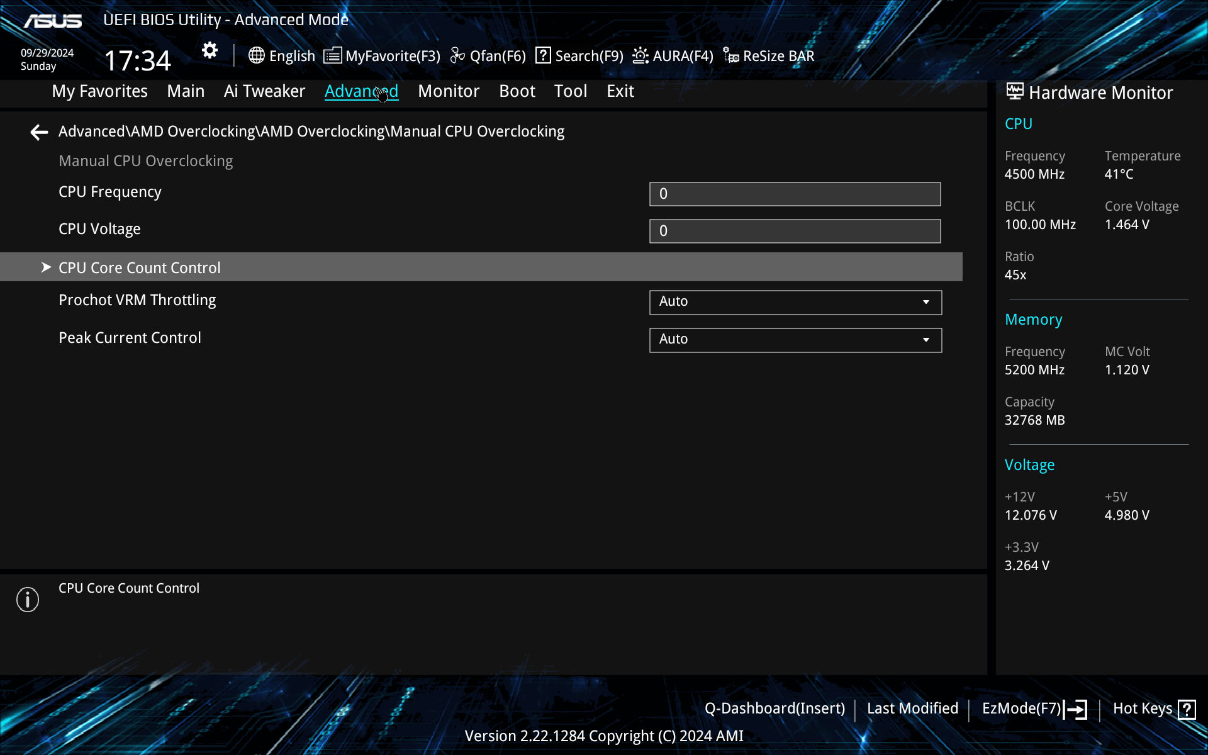Screen dimensions: 1208x755
Task: Click the CPU temperature value 41°C
Action: tap(1119, 174)
